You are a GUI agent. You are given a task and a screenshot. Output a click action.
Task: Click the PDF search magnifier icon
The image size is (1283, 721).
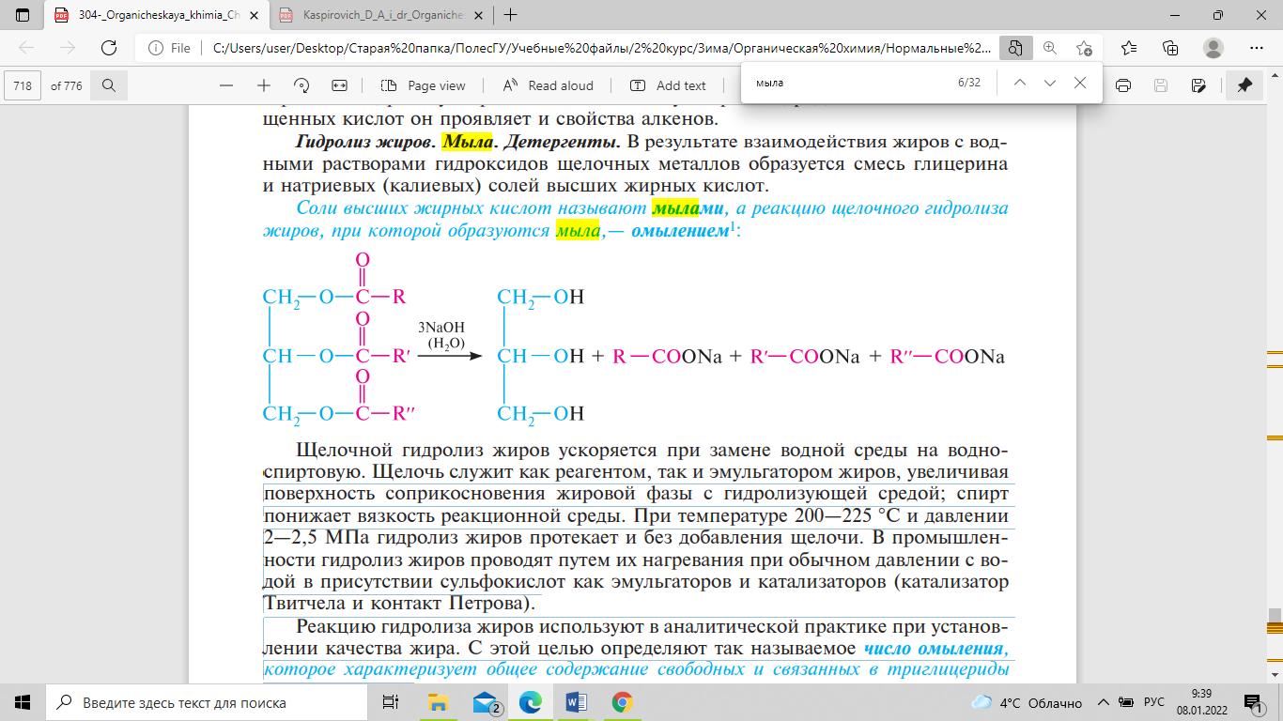click(109, 85)
